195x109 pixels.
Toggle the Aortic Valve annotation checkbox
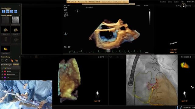tap(2, 74)
